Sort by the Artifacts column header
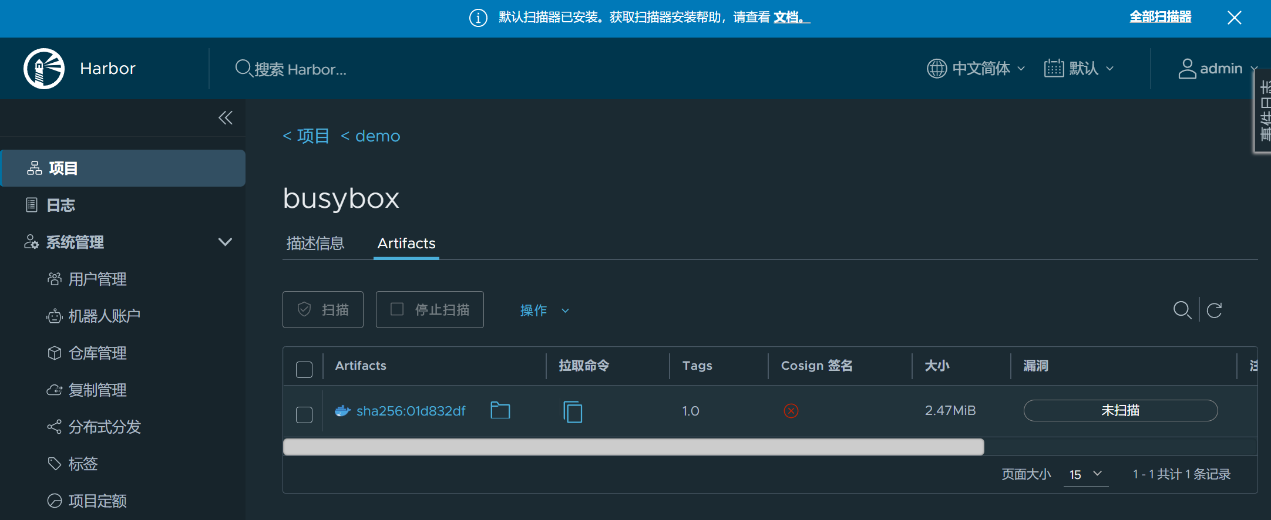 tap(361, 365)
